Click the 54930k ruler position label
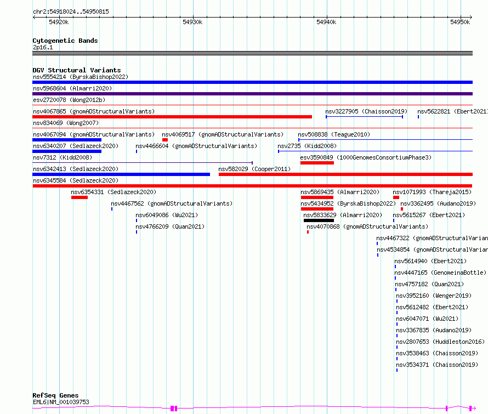 click(192, 22)
